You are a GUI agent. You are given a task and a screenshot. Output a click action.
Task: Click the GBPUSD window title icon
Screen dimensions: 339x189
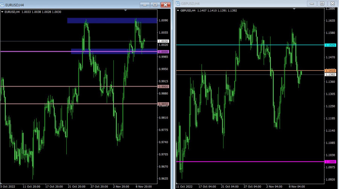point(178,3)
